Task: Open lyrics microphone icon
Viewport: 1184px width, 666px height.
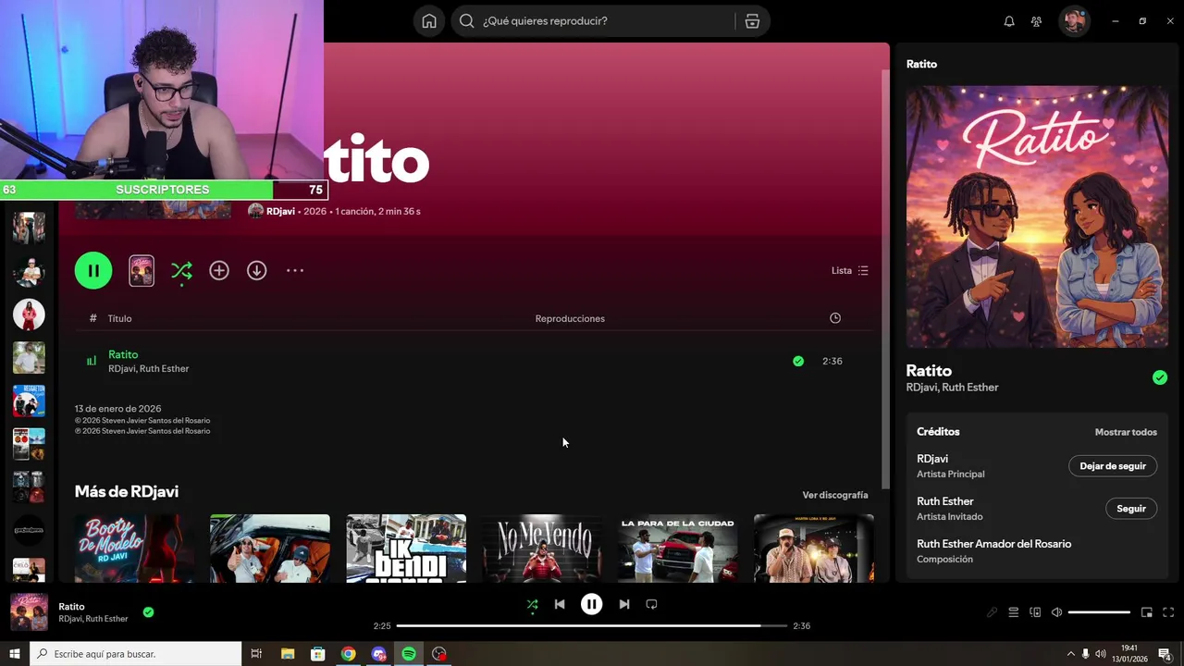Action: 992,612
